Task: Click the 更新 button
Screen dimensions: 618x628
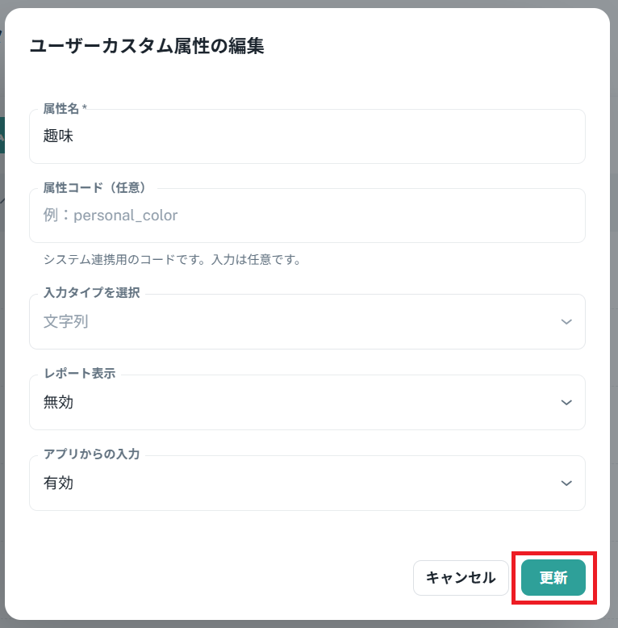Action: click(x=553, y=578)
